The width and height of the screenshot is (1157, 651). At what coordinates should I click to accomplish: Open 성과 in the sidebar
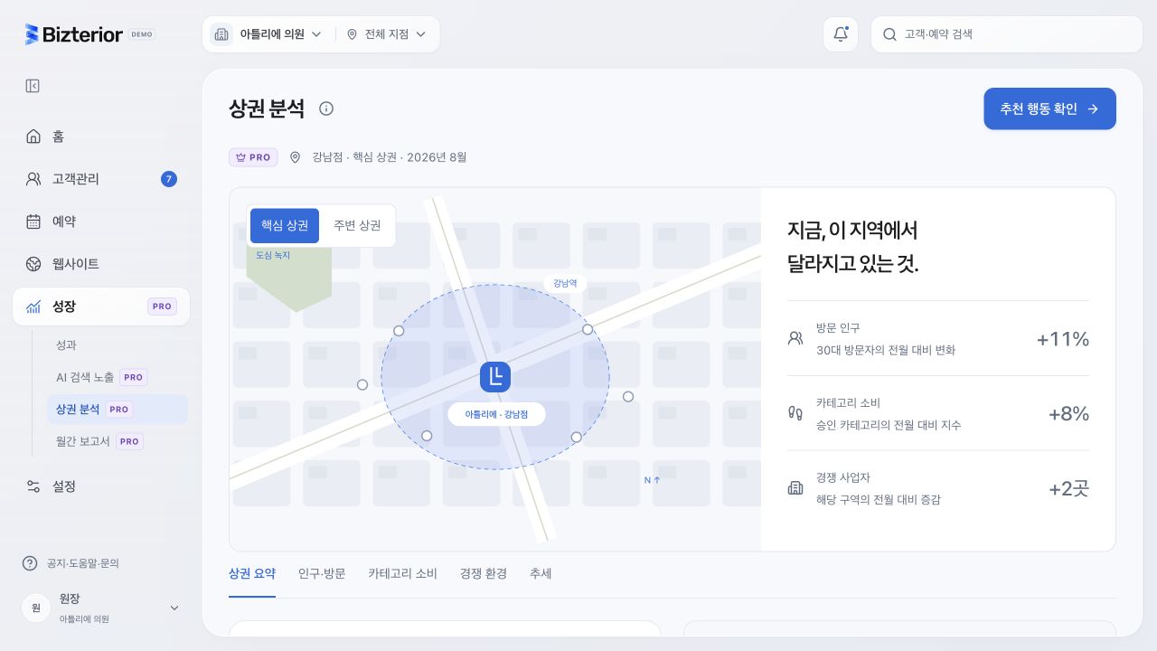118,345
